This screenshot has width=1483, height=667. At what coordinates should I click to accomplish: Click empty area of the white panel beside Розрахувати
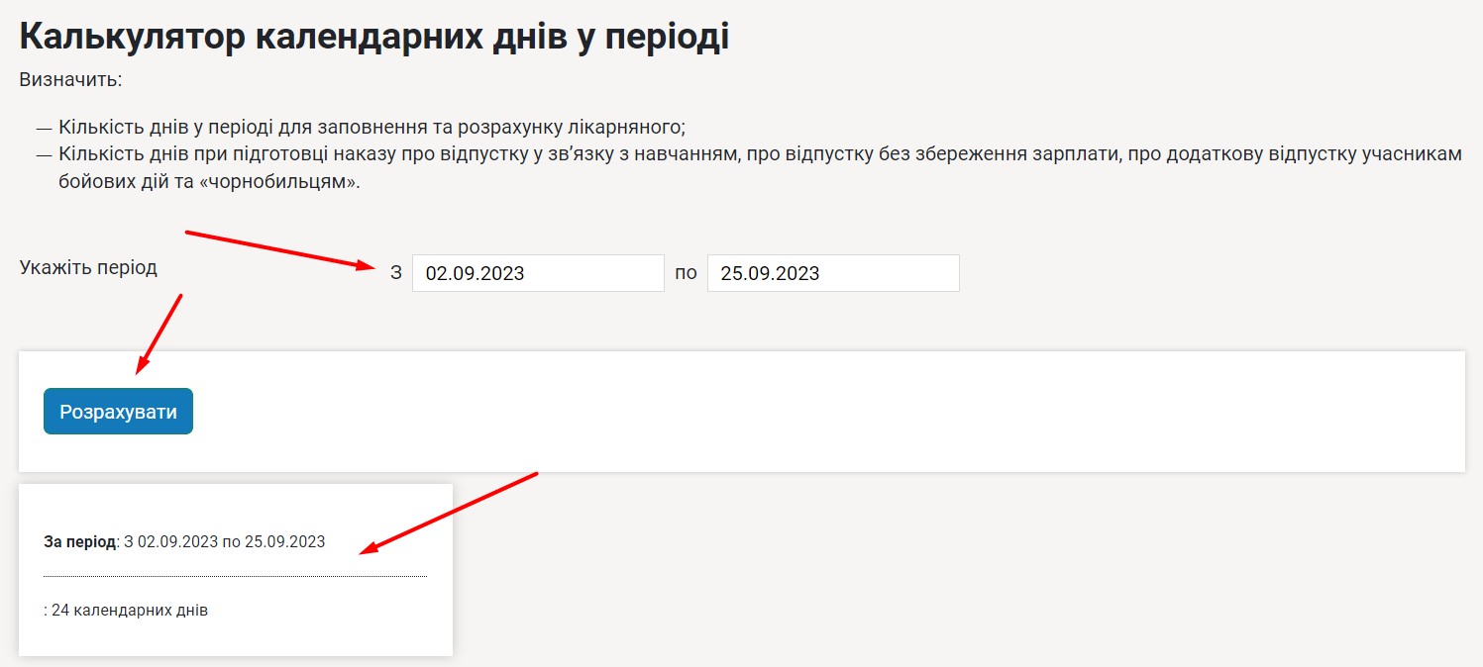tap(793, 412)
